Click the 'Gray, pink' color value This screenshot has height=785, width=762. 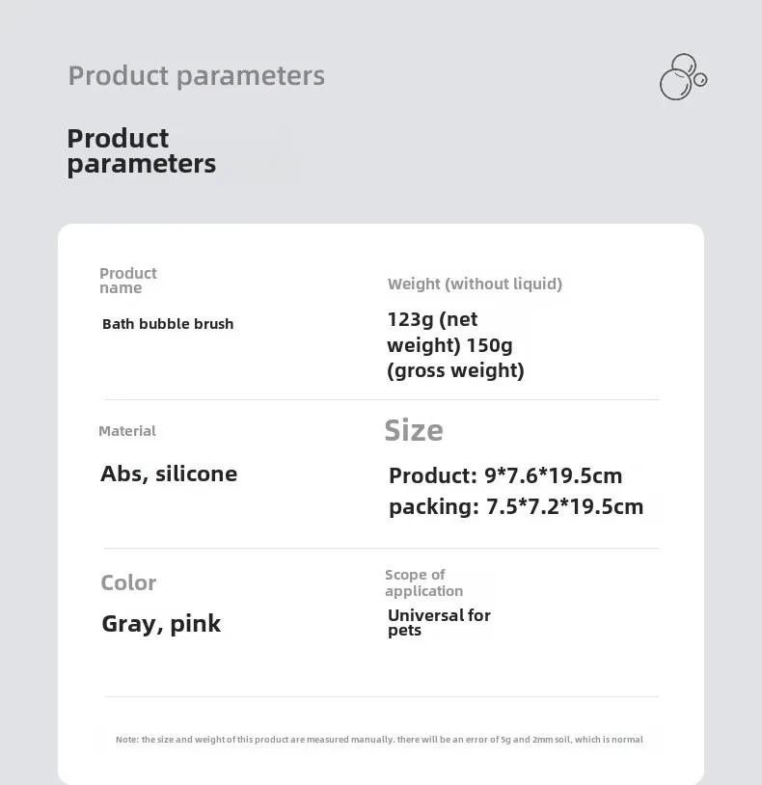(161, 624)
